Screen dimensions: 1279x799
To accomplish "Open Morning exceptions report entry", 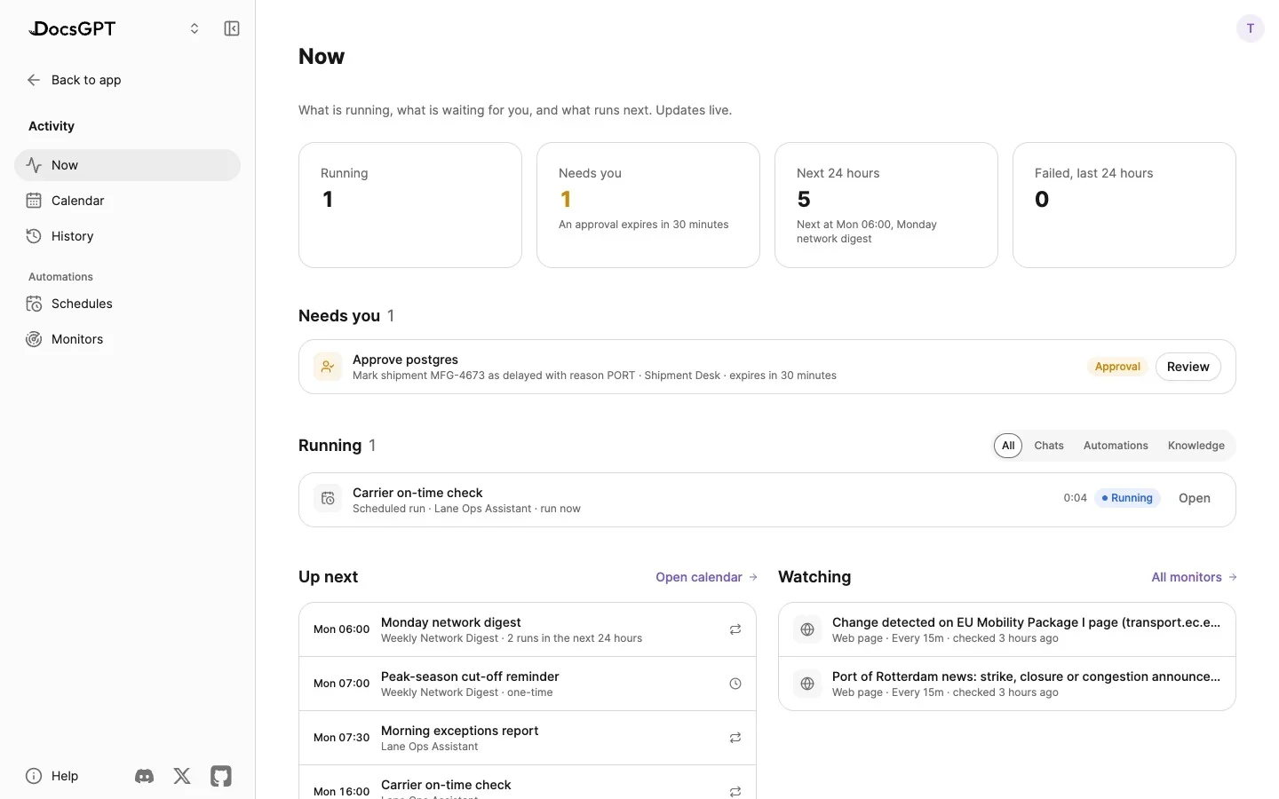I will (528, 738).
